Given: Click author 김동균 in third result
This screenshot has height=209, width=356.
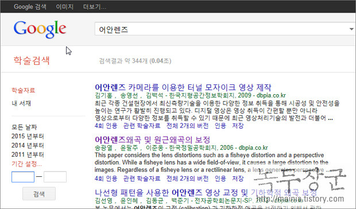Looking at the screenshot, I should [154, 200].
